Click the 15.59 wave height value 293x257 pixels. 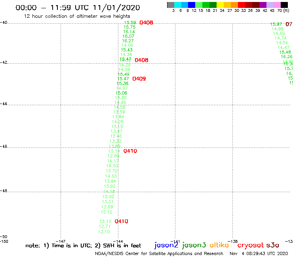130,23
